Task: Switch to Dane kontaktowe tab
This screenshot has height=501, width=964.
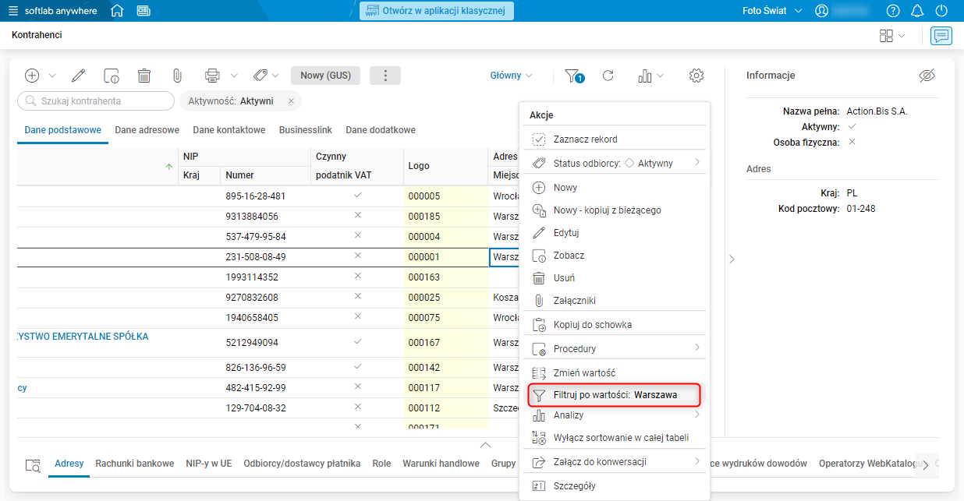Action: click(229, 130)
